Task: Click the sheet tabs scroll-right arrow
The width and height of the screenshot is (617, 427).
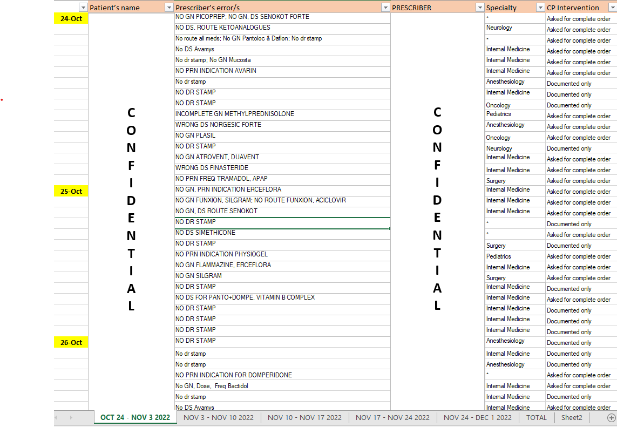Action: point(71,418)
